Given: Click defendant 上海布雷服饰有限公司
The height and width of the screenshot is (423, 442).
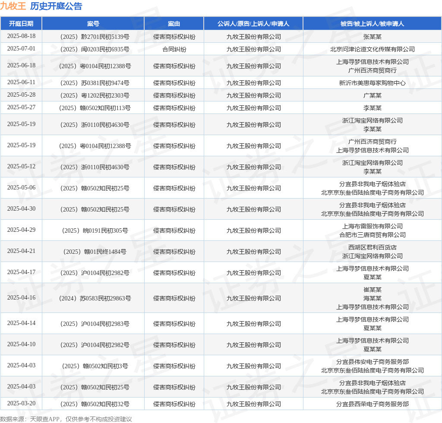Looking at the screenshot, I should pyautogui.click(x=373, y=226).
